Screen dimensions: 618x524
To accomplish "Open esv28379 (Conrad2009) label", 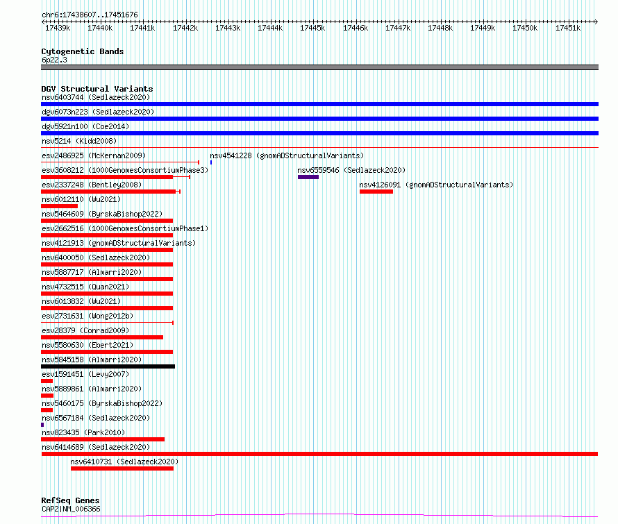I will click(x=85, y=330).
